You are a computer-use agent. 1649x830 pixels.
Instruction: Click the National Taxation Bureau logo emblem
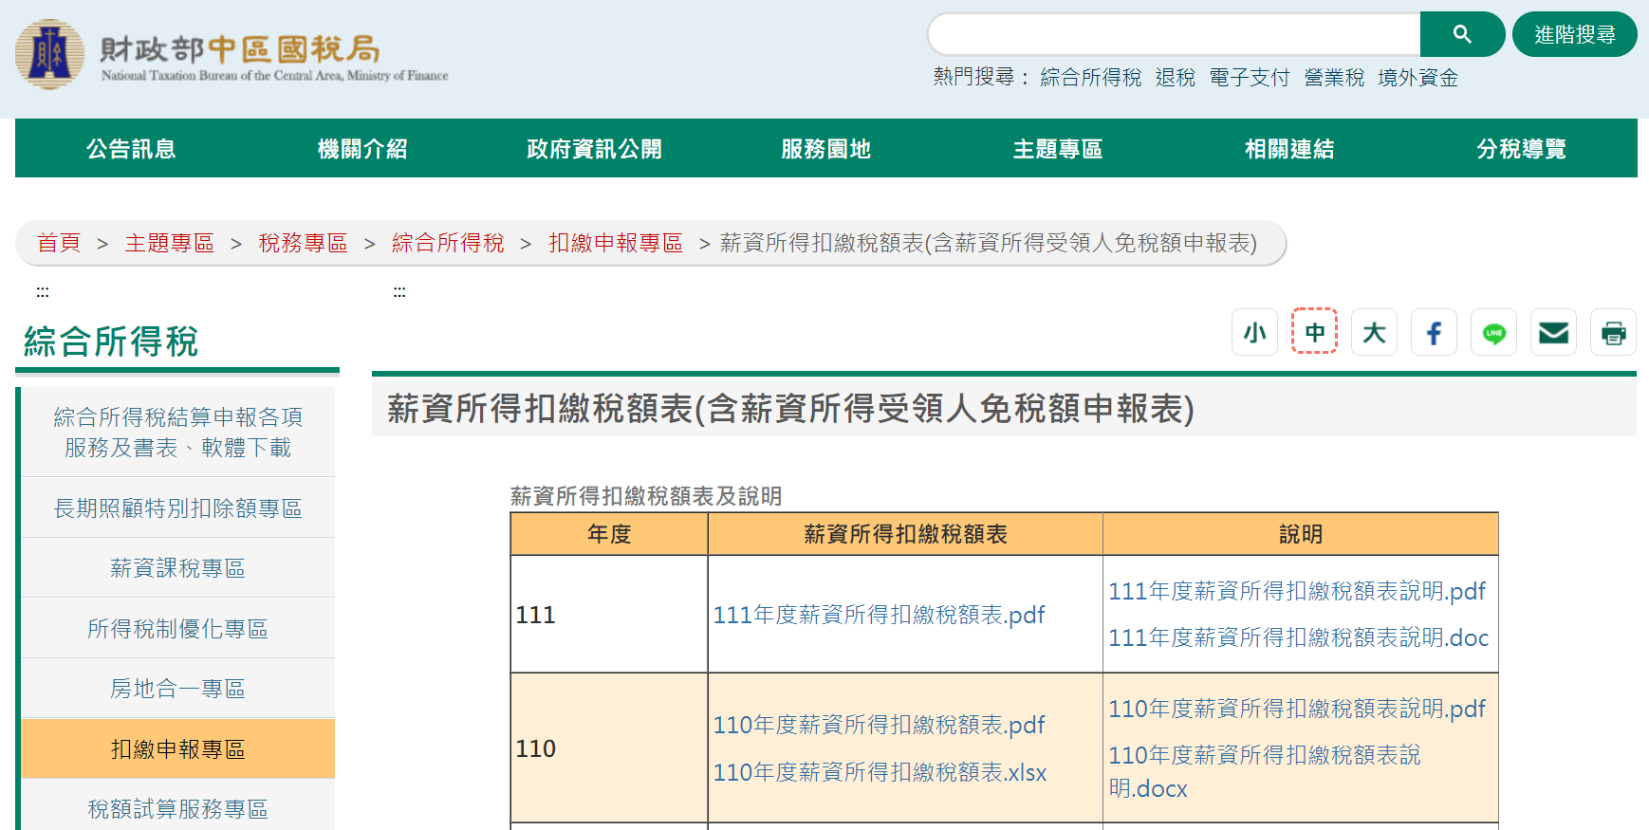(49, 54)
